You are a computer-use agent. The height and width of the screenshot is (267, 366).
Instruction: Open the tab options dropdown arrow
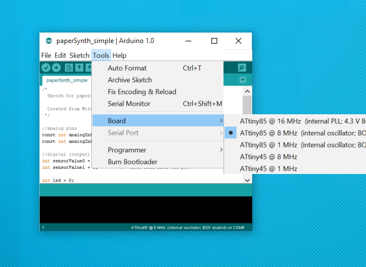pyautogui.click(x=242, y=80)
